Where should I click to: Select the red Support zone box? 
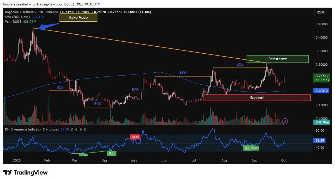[257, 98]
